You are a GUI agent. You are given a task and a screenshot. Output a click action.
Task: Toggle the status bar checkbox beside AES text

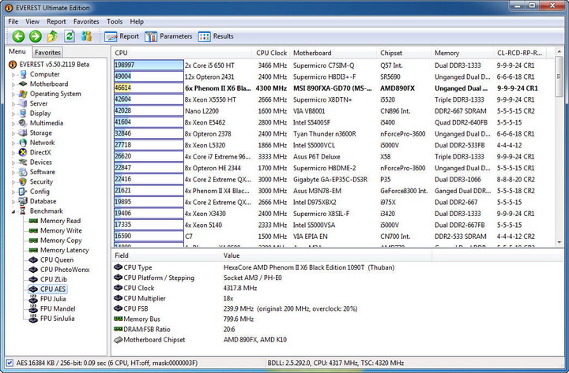9,363
